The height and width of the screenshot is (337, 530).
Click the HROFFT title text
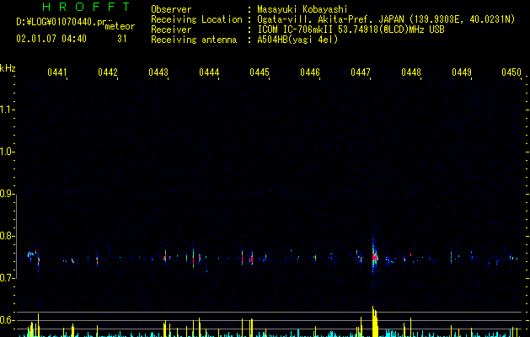[x=86, y=7]
